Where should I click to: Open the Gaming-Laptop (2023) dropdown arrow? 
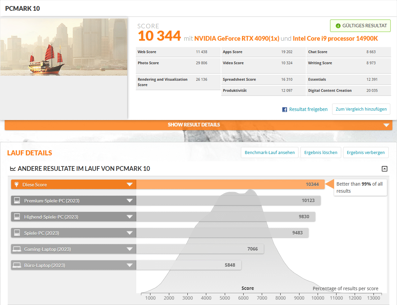pos(130,249)
